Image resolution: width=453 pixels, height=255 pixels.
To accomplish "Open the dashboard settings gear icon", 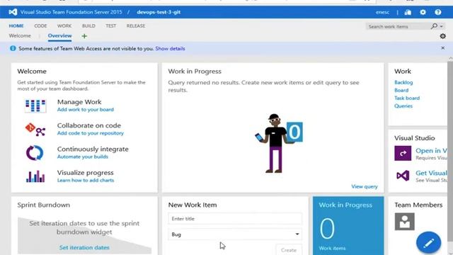I will [442, 36].
